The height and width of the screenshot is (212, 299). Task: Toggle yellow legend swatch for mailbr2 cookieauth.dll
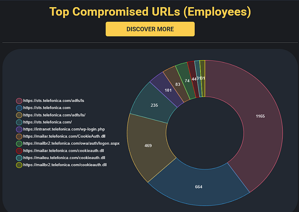(x=19, y=165)
